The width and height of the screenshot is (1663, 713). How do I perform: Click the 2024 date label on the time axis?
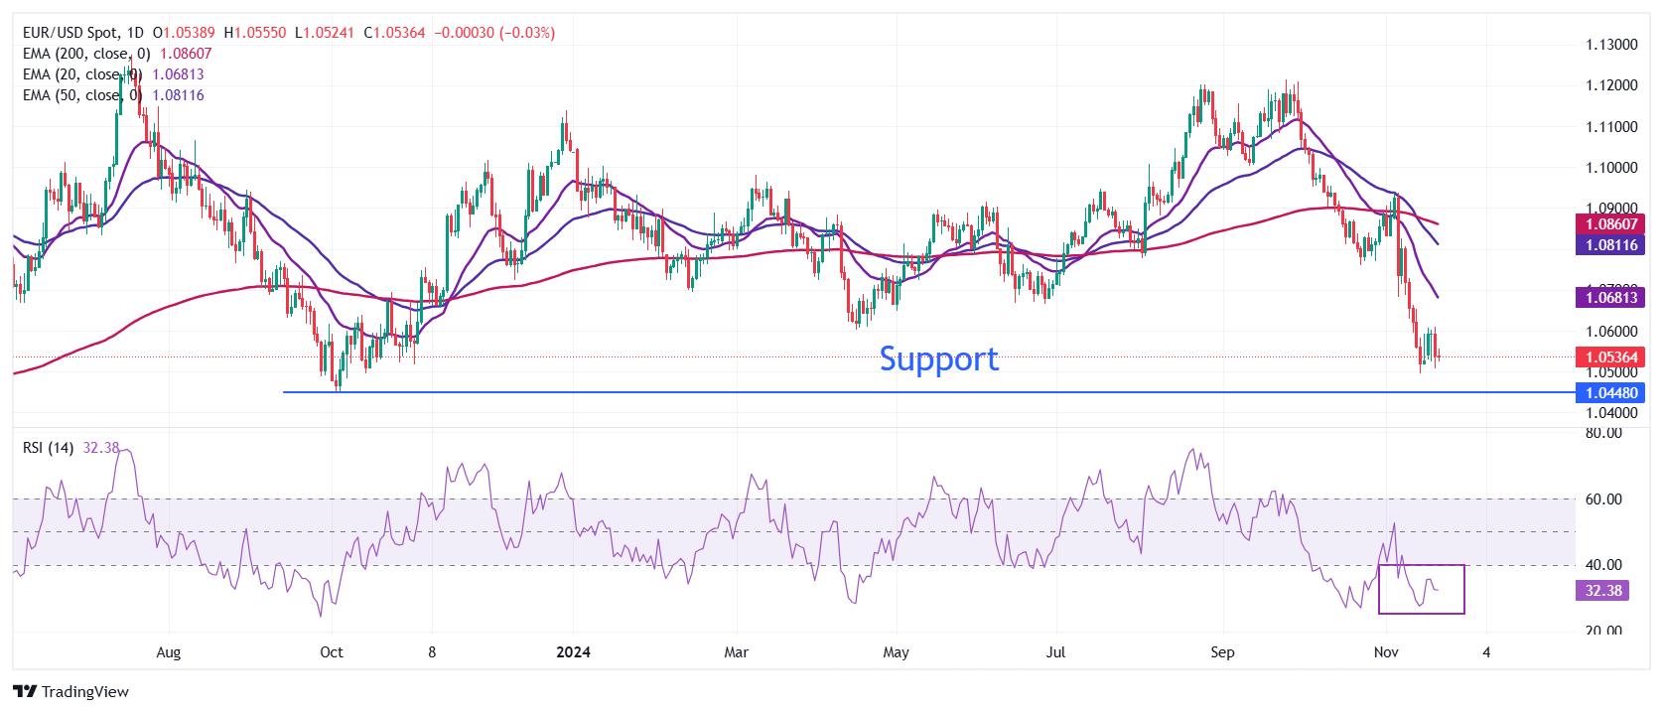tap(573, 652)
